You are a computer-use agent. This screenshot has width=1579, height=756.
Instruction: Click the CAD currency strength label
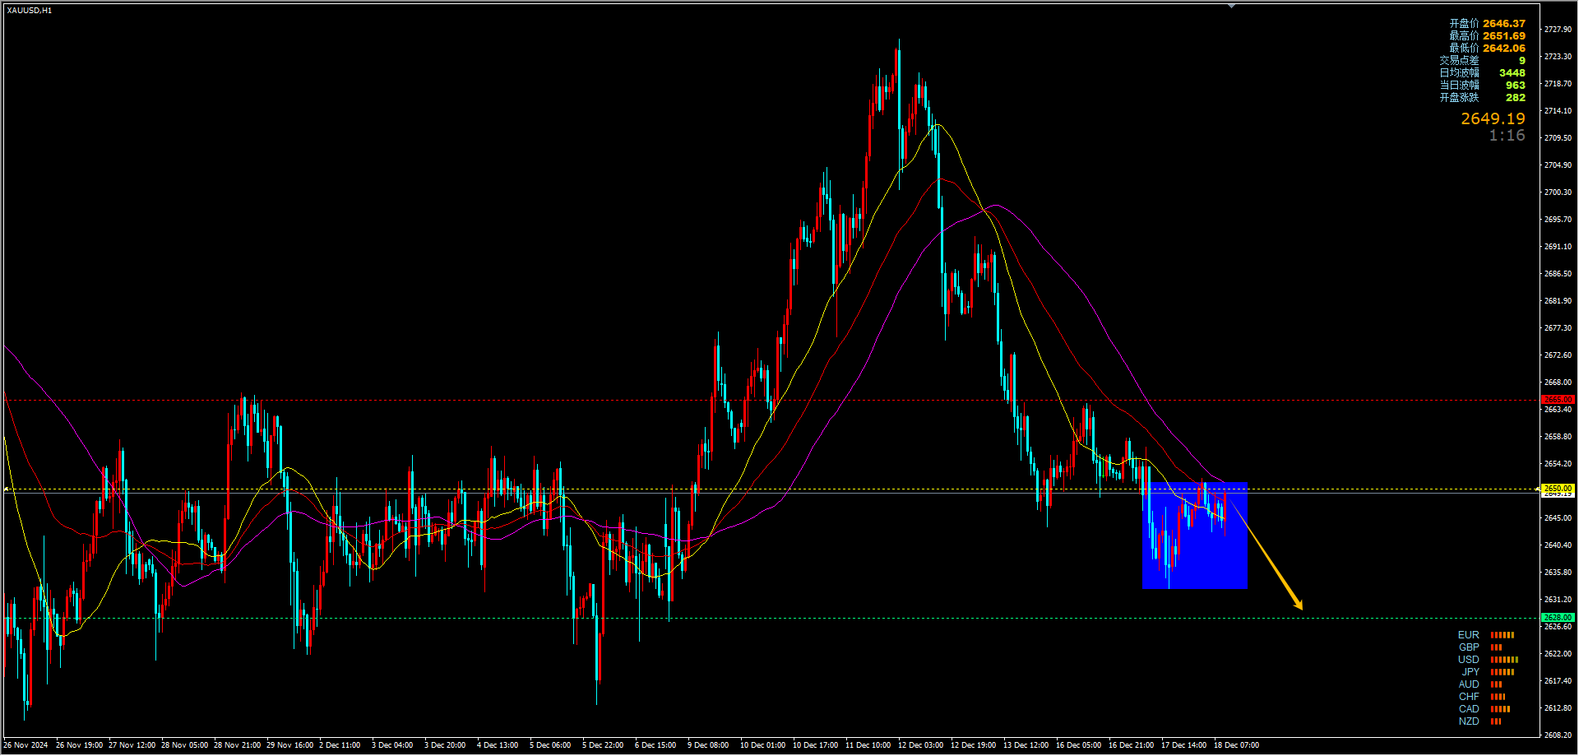pos(1469,709)
